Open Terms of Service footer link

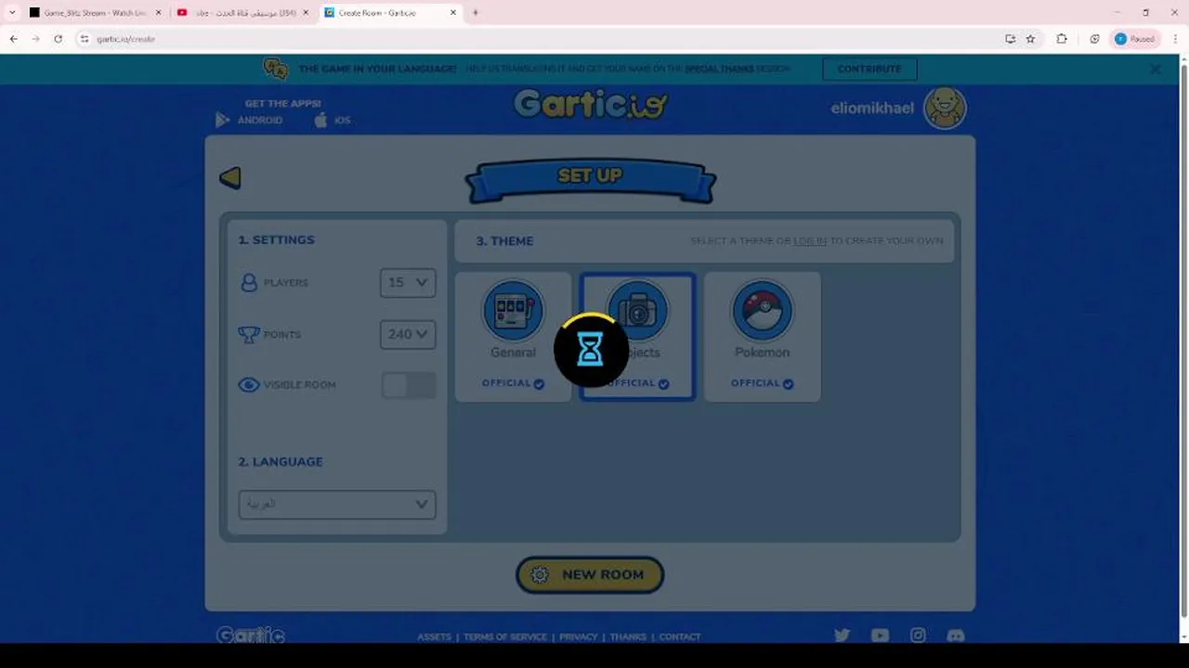tap(505, 636)
